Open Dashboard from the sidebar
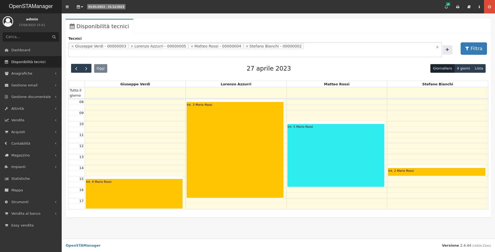495x252 pixels. 21,50
